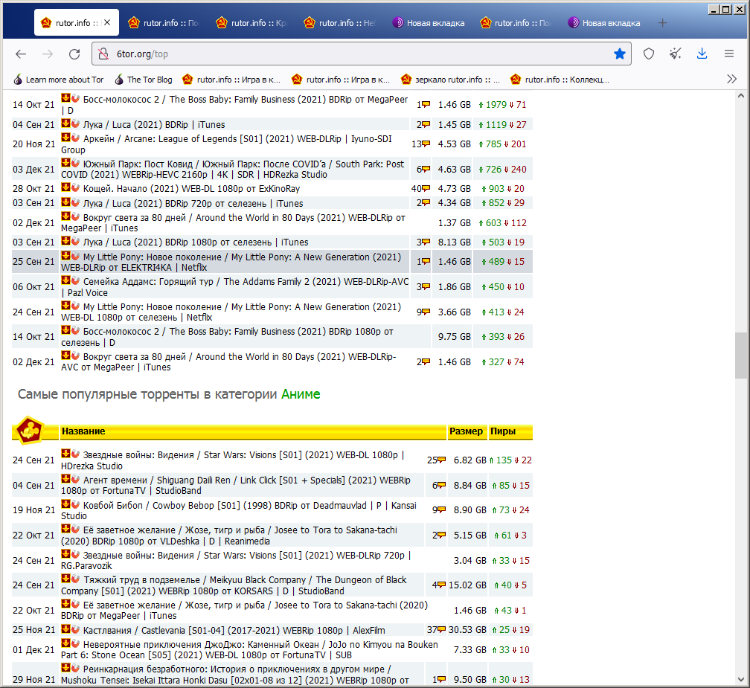Download torrent file for Кощей. Начало
750x688 pixels.
(65, 187)
